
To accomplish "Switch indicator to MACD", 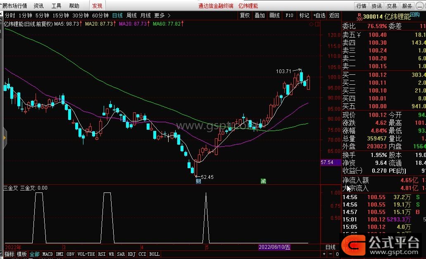I will 48,254.
